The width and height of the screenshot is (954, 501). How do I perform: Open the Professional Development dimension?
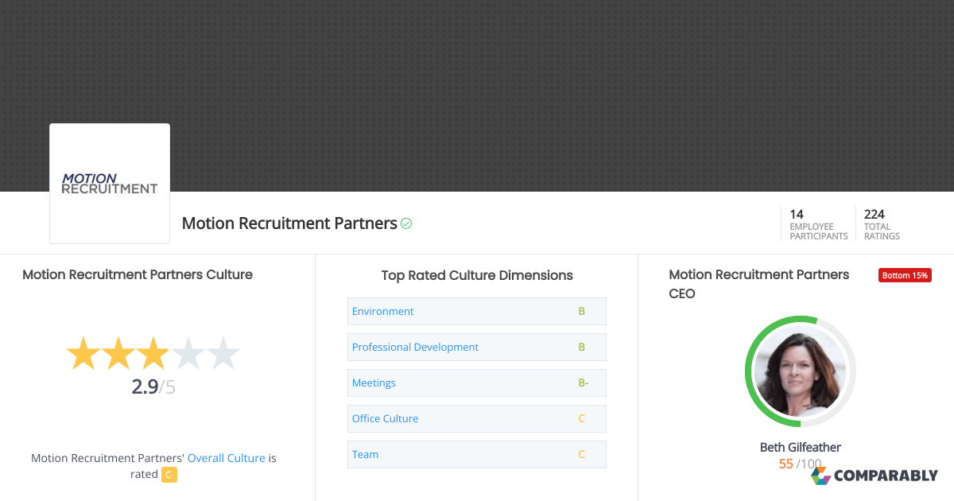[415, 347]
